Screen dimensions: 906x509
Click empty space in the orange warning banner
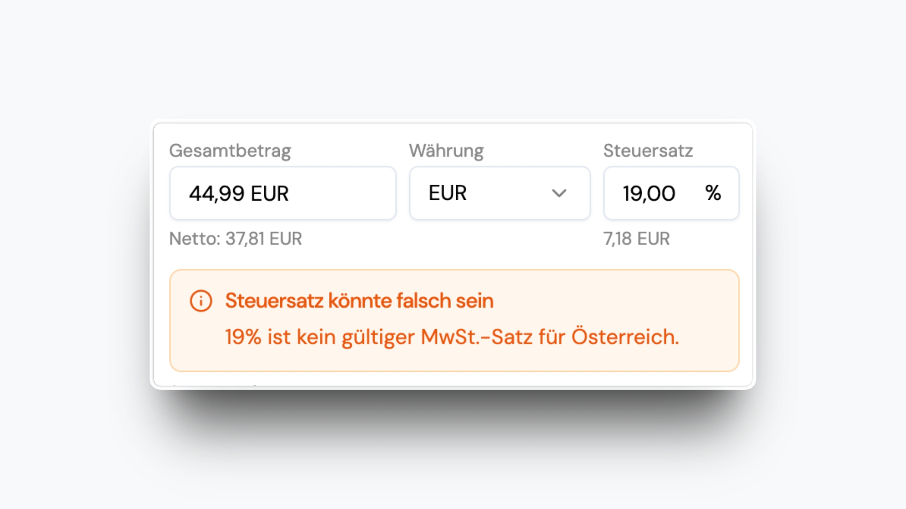click(613, 302)
